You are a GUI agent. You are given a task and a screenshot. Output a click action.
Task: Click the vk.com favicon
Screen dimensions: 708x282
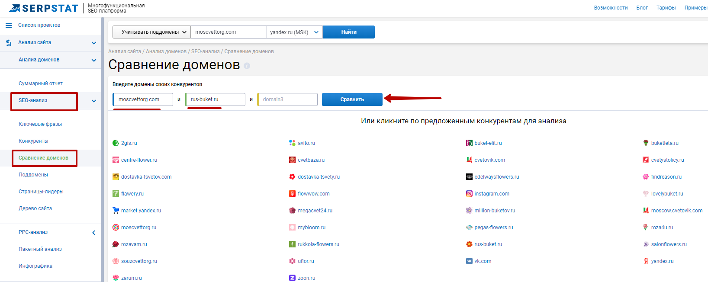click(469, 261)
